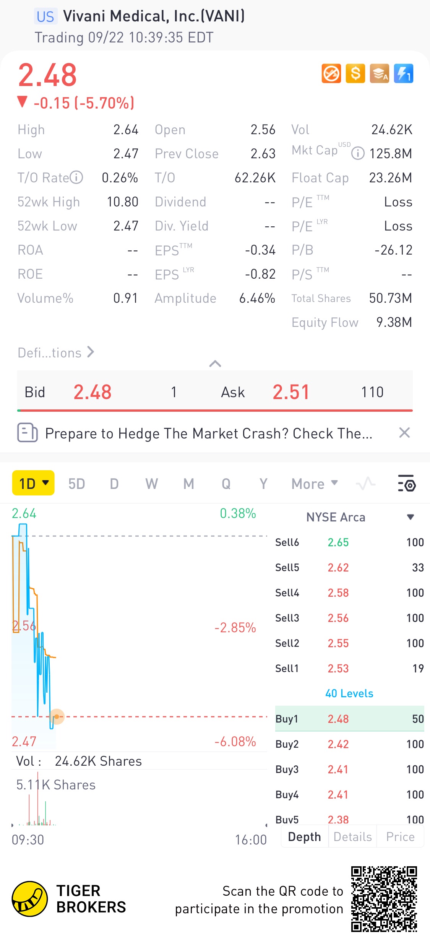Tap the blue lightning bolt badge
This screenshot has width=430, height=945.
click(404, 73)
